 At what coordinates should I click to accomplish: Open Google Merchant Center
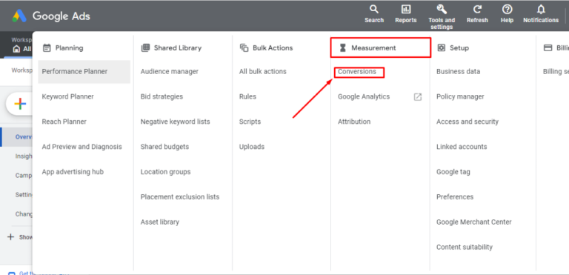(x=474, y=222)
